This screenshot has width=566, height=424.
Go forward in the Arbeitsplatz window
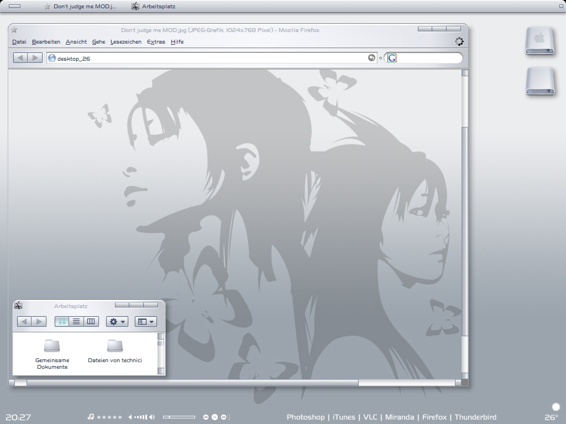click(x=39, y=321)
